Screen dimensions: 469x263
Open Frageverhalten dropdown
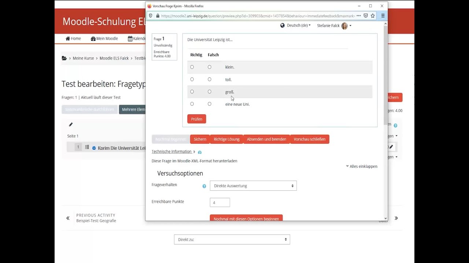pos(253,186)
